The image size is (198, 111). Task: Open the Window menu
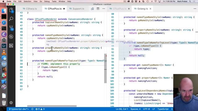(62, 1)
